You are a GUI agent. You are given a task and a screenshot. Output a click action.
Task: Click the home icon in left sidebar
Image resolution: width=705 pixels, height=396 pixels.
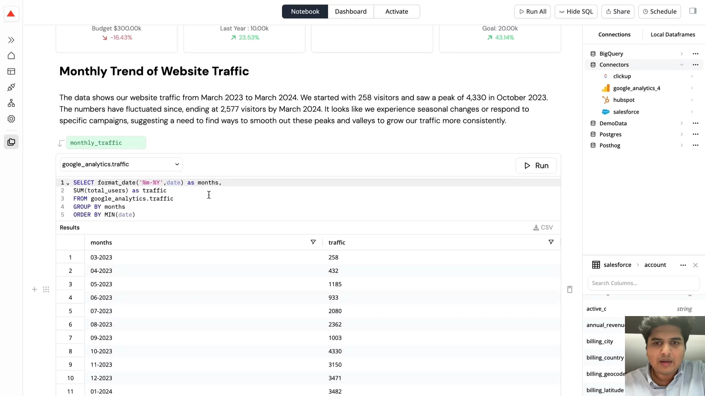click(x=11, y=56)
